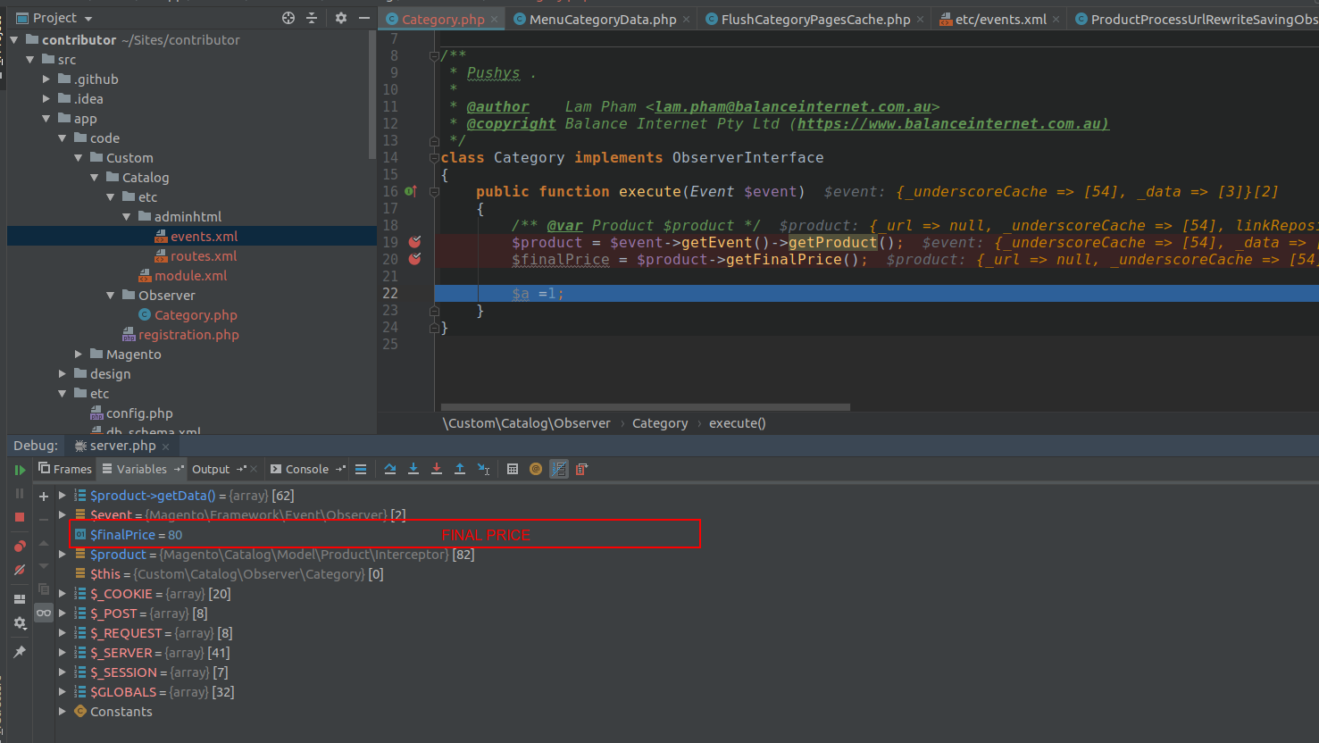
Task: Click the Step Over icon
Action: [x=390, y=468]
